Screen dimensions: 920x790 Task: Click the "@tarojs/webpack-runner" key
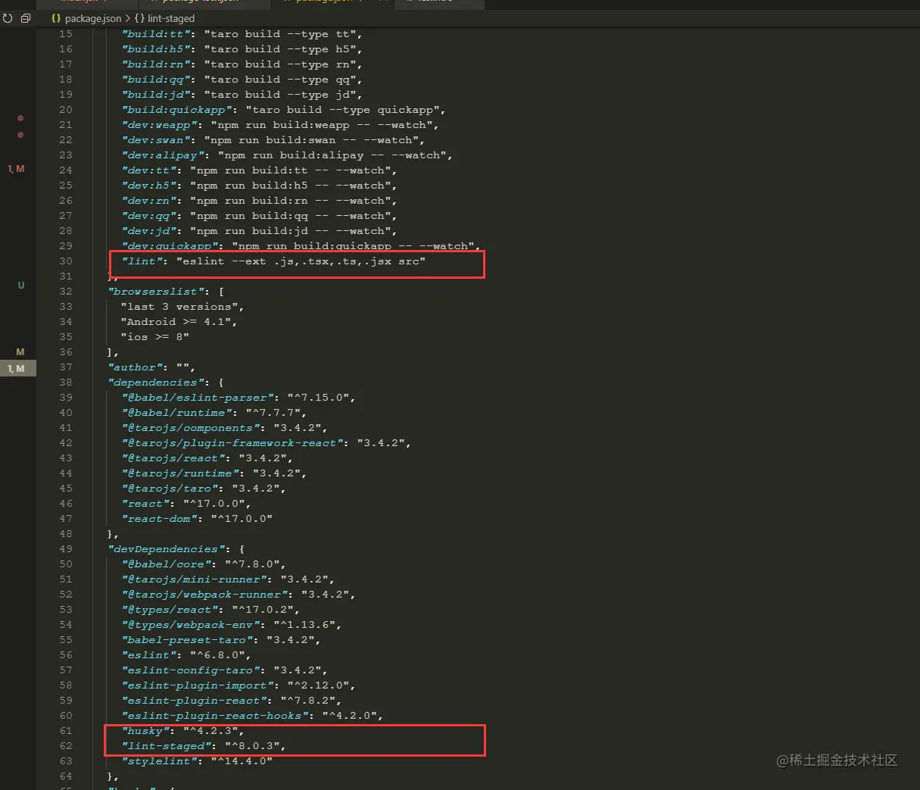pos(205,595)
